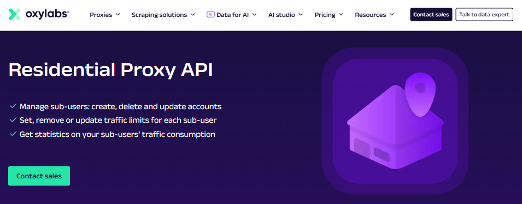Viewport: 522px width, 204px height.
Task: Expand the Data for AI chevron
Action: pyautogui.click(x=254, y=15)
